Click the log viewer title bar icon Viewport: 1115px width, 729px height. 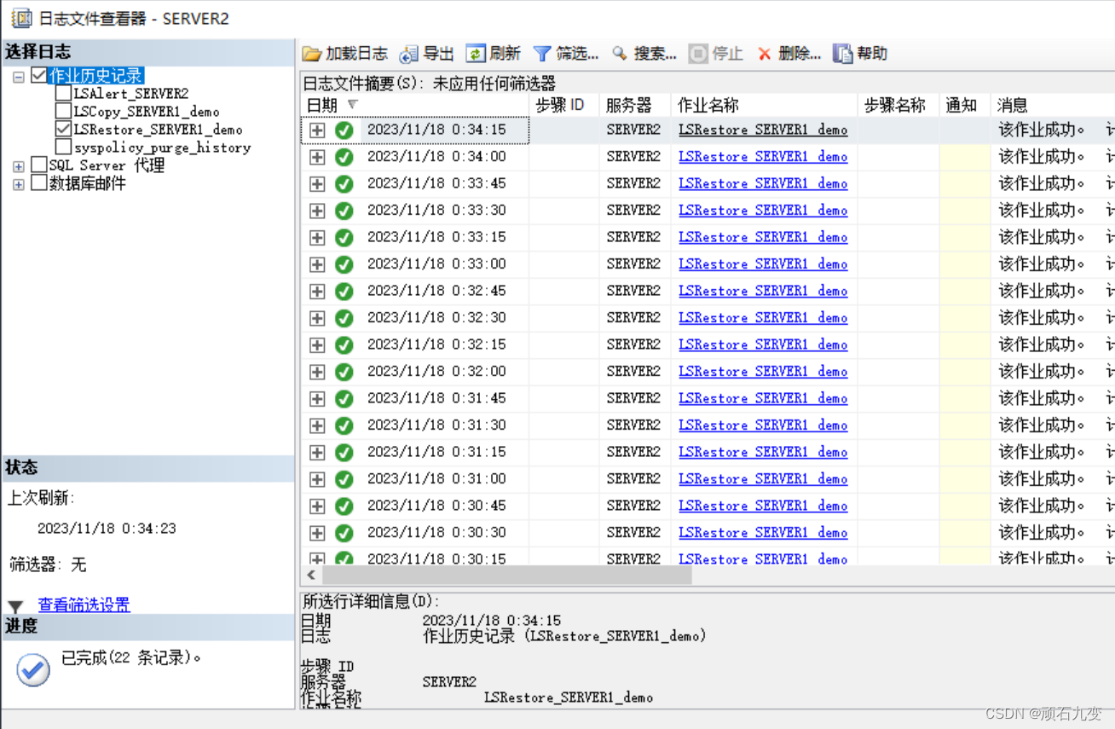pyautogui.click(x=21, y=18)
